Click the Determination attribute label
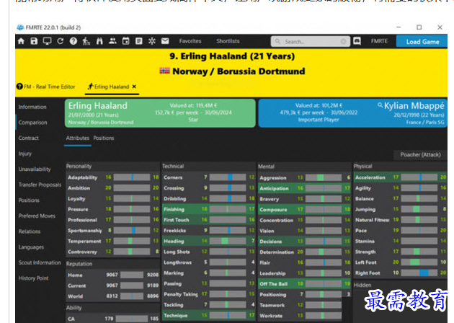The image size is (454, 323). (277, 252)
